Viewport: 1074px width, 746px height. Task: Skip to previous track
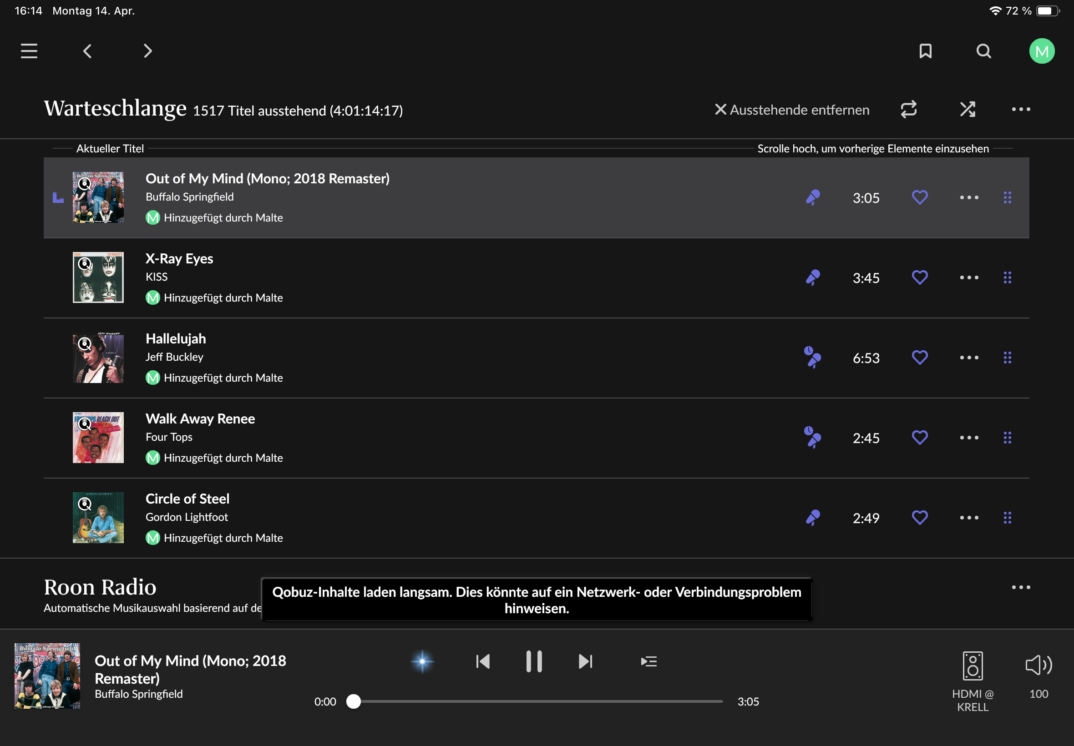(482, 661)
